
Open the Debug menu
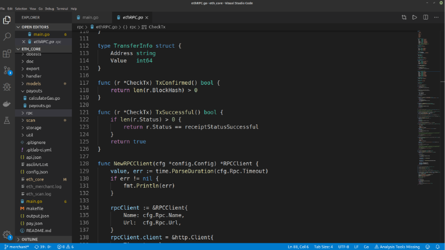(x=49, y=9)
